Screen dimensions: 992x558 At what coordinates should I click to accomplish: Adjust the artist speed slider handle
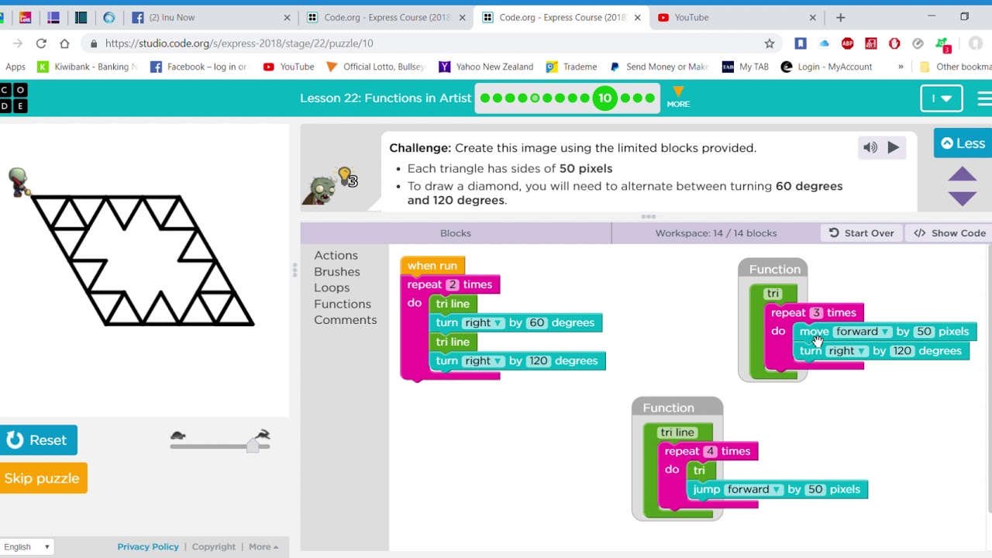click(253, 446)
